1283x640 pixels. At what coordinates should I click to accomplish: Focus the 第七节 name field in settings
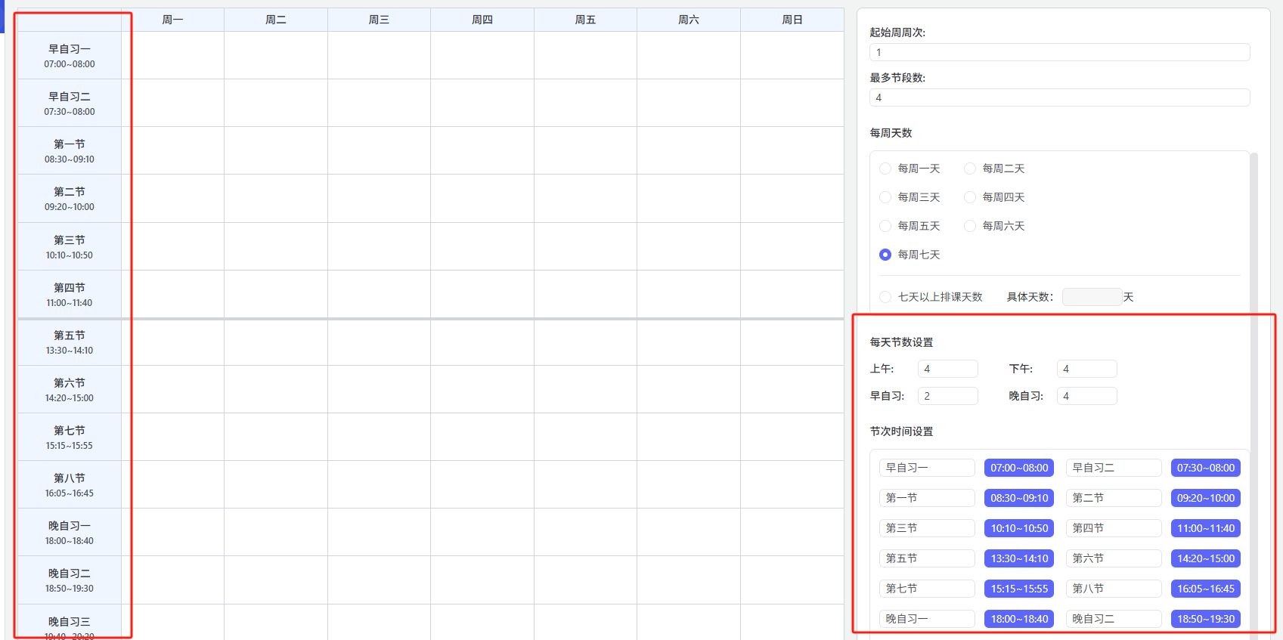point(927,589)
